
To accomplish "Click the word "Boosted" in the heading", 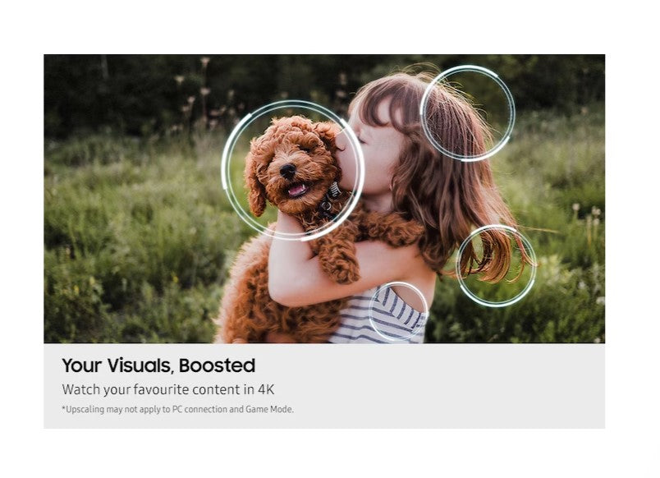I will pos(218,365).
